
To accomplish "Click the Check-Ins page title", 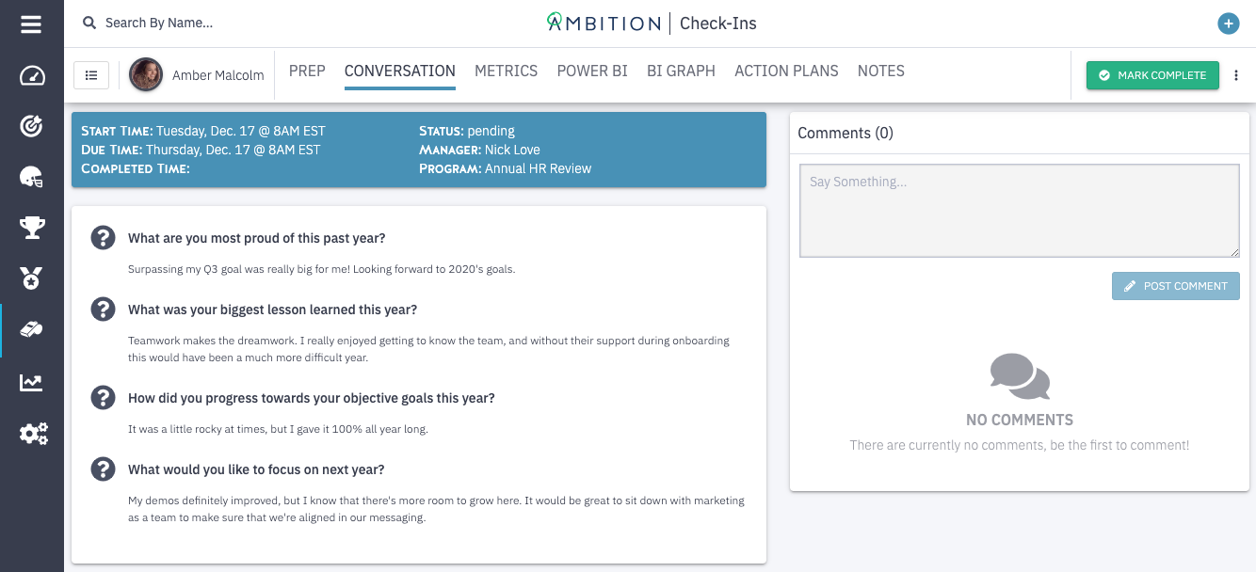I will (718, 24).
